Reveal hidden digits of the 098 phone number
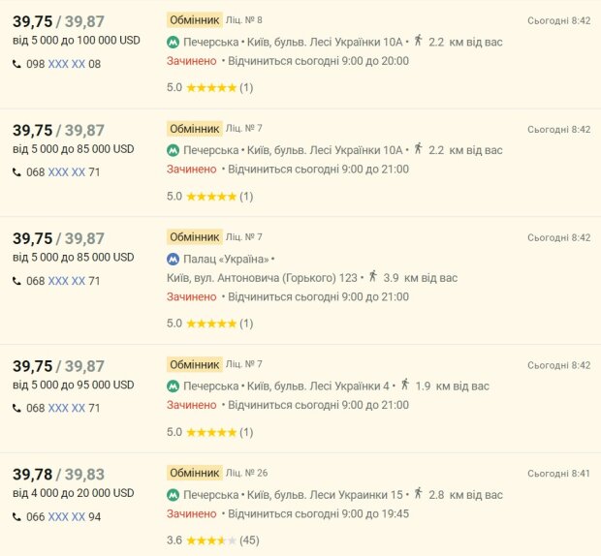This screenshot has width=601, height=556. [x=67, y=64]
